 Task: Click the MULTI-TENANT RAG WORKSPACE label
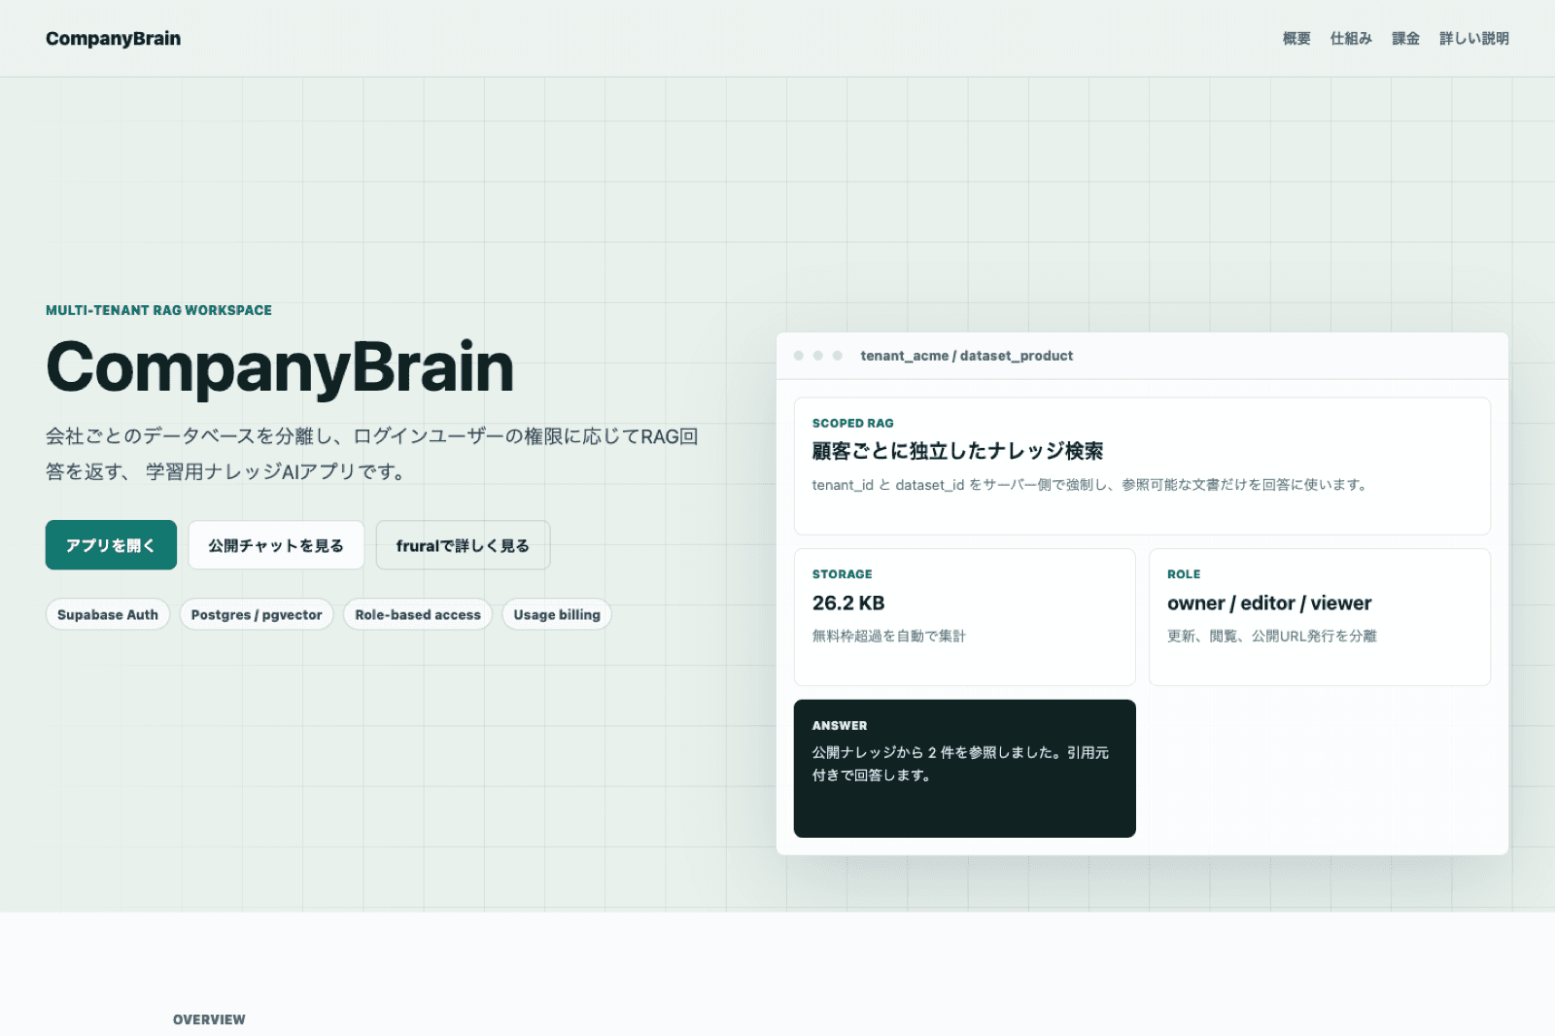158,310
